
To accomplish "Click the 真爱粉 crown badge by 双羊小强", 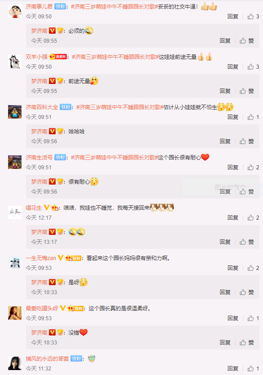I will coord(58,57).
